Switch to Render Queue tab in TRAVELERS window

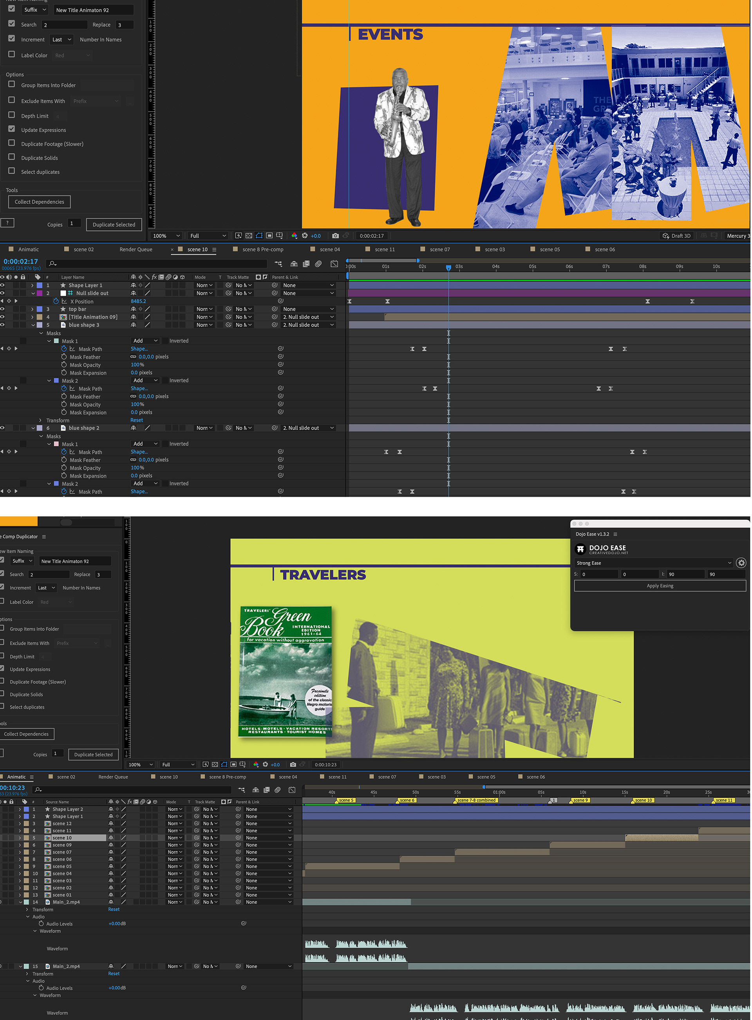coord(113,777)
